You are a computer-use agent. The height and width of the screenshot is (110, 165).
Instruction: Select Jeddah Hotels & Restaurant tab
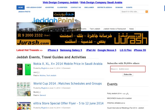[115, 29]
